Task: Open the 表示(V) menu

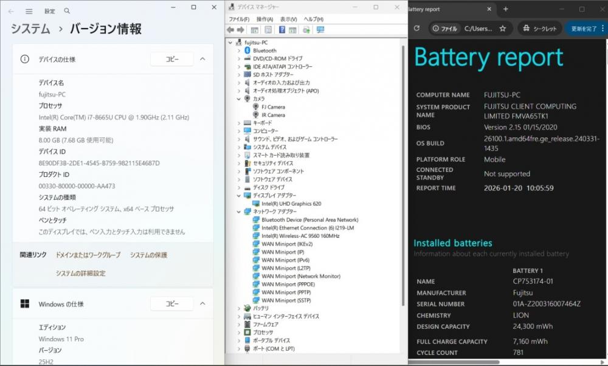Action: point(289,19)
